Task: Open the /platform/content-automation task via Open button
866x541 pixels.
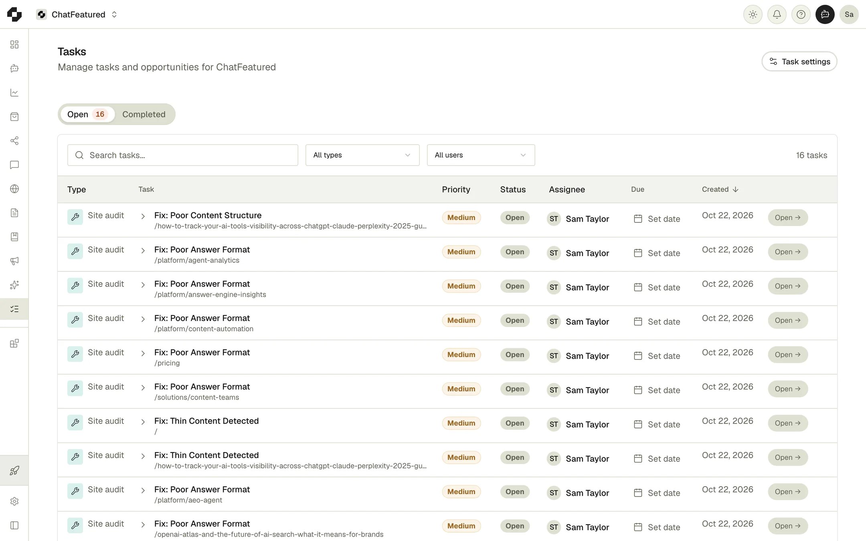Action: click(788, 320)
